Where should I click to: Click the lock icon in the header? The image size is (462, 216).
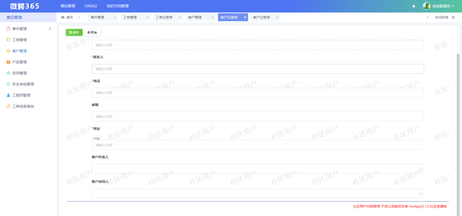(413, 6)
